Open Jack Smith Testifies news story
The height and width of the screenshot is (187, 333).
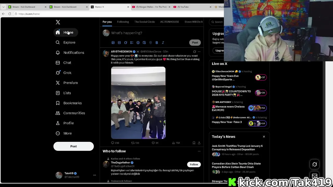(239, 150)
